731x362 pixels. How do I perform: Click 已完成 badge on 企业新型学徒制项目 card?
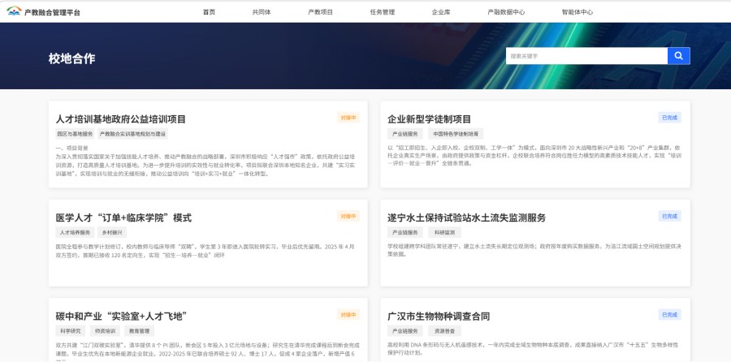(x=669, y=118)
